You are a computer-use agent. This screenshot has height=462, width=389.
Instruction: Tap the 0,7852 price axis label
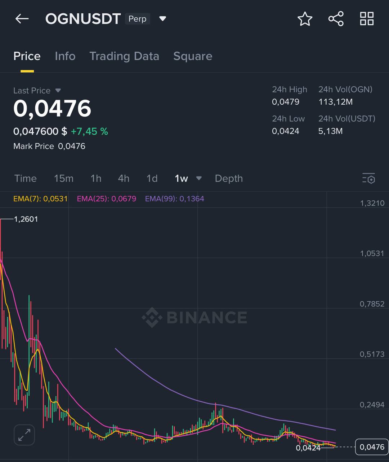[372, 304]
